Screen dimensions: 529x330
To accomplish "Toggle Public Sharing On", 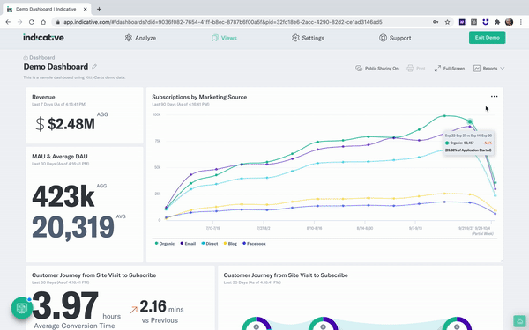I will pos(376,69).
